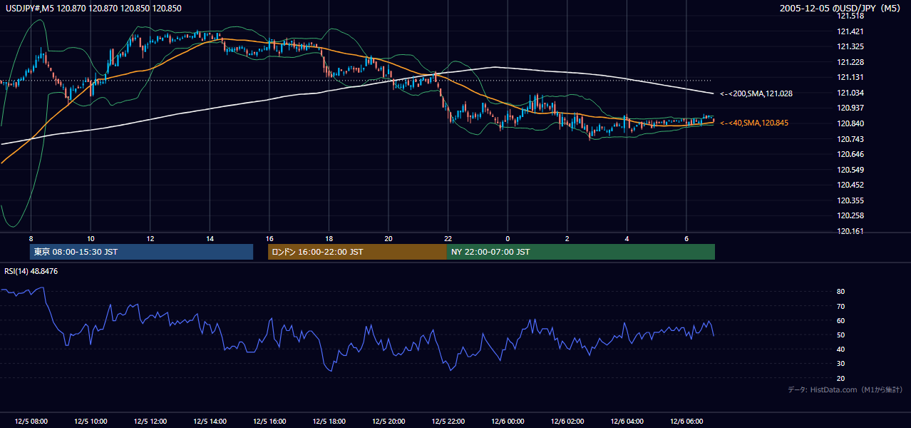
Task: Click price level 120.549 on the axis
Action: [x=850, y=170]
